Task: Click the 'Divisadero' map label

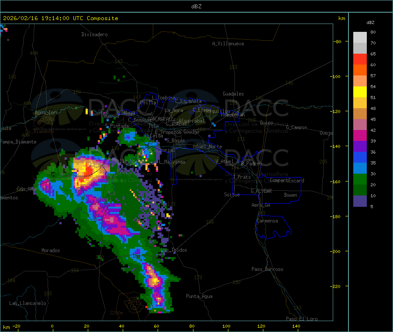Action: pyautogui.click(x=94, y=34)
